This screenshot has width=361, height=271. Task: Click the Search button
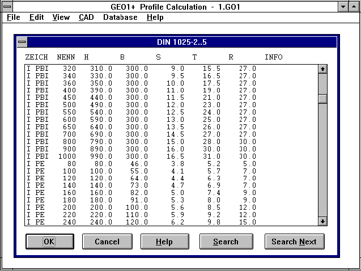pyautogui.click(x=226, y=242)
